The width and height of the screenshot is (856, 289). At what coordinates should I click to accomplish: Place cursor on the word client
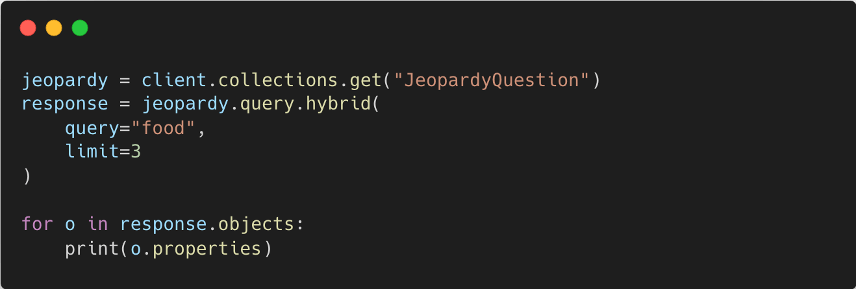click(x=173, y=80)
